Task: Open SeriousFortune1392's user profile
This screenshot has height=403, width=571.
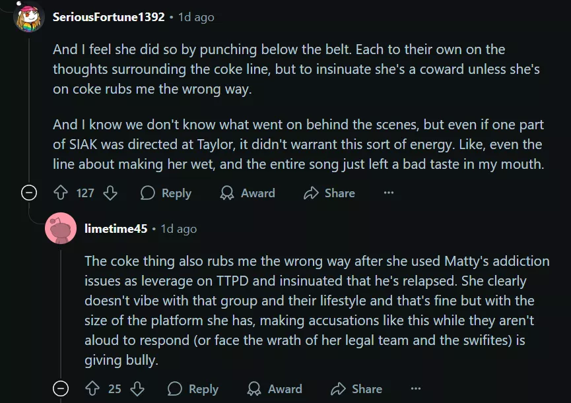Action: click(x=108, y=17)
